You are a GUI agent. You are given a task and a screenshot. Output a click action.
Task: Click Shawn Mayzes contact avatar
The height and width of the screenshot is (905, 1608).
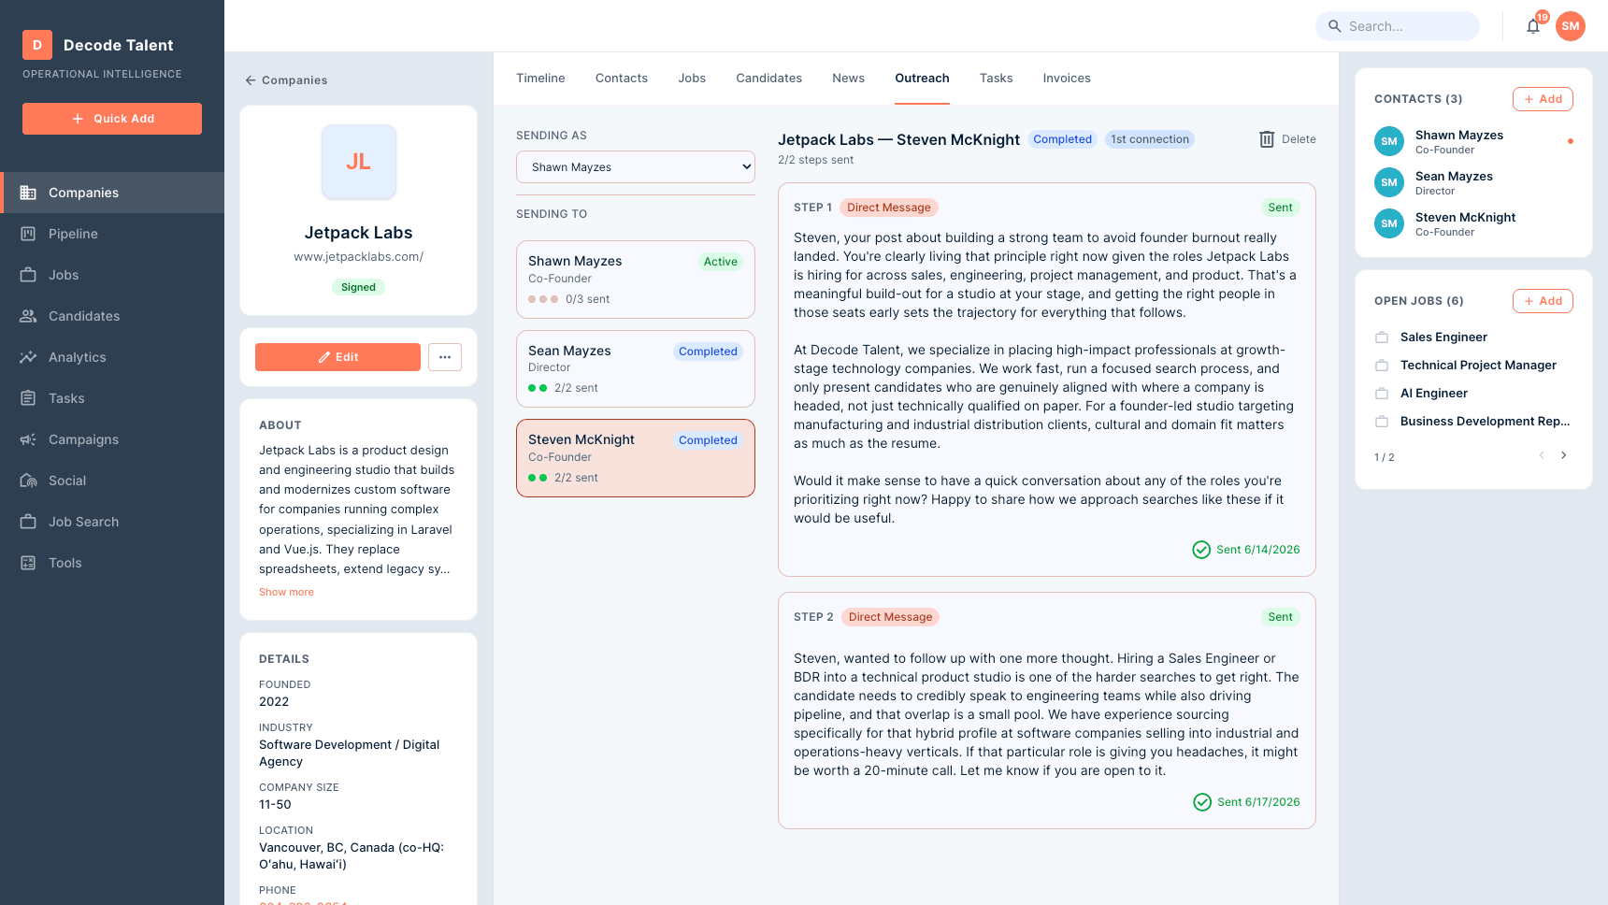point(1389,141)
